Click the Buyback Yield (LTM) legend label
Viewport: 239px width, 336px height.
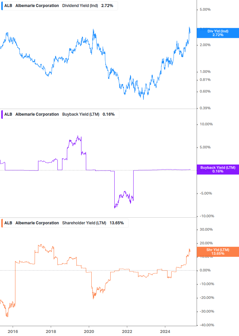coord(81,114)
